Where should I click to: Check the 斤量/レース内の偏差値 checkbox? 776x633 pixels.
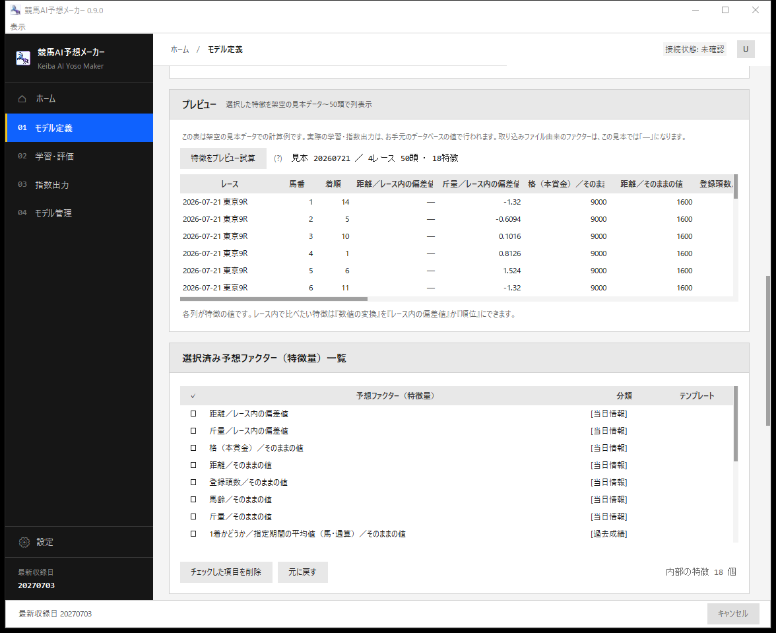[x=193, y=431]
